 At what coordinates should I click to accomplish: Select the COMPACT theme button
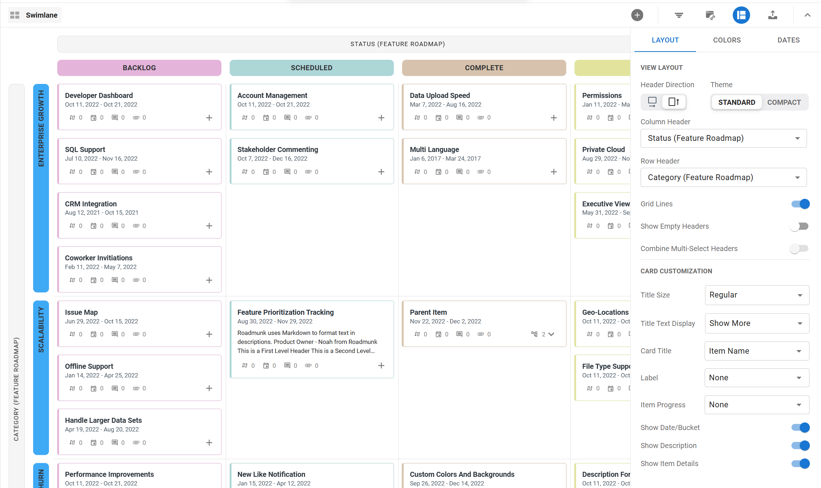[x=784, y=102]
